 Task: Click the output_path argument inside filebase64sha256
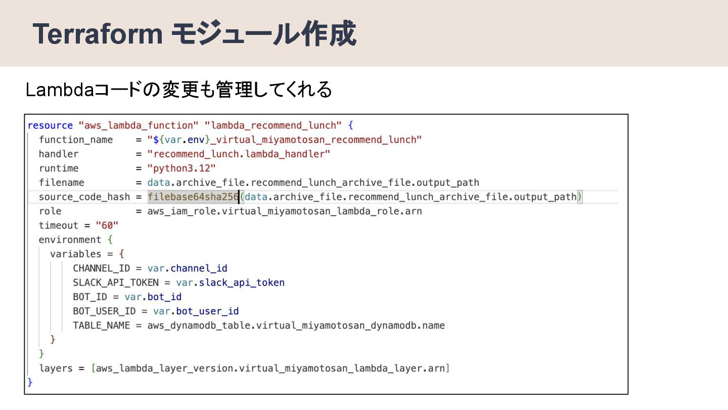coord(411,196)
